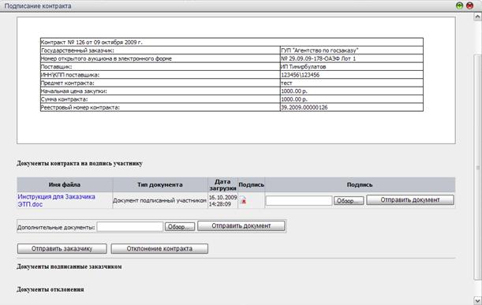Click the Контракт № 126 header row

coord(232,42)
